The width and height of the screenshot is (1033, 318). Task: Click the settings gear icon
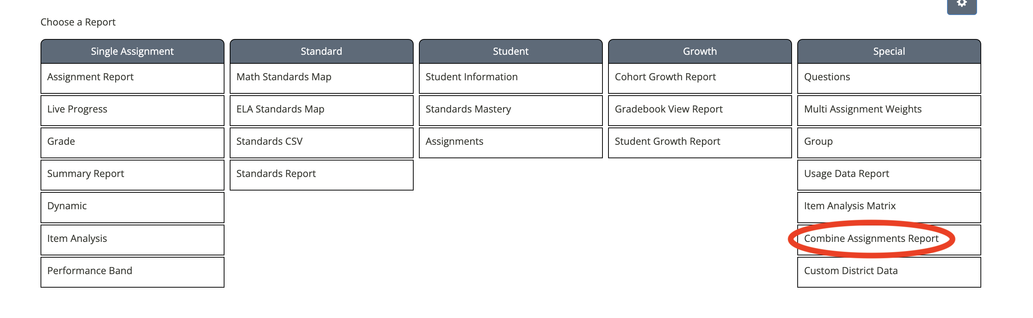click(961, 5)
